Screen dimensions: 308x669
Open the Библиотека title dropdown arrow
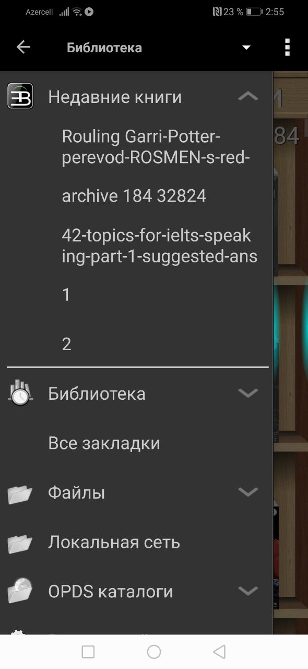[246, 48]
